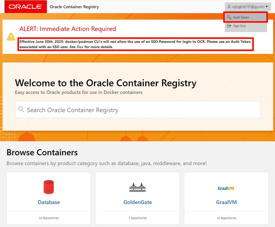Open the GoldenGate category link
Viewport: 275px width, 227px height.
coord(137,202)
